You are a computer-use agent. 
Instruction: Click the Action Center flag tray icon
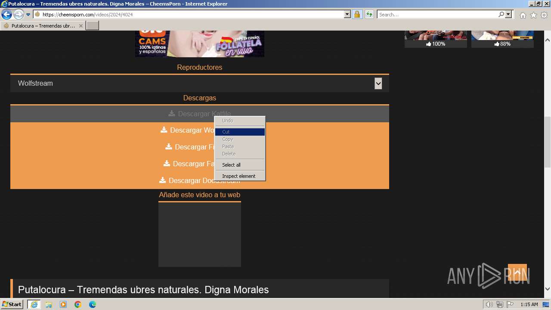510,305
